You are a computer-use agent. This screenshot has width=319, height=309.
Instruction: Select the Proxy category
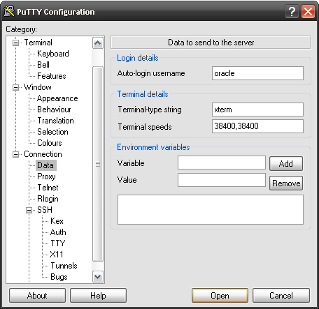pyautogui.click(x=46, y=176)
